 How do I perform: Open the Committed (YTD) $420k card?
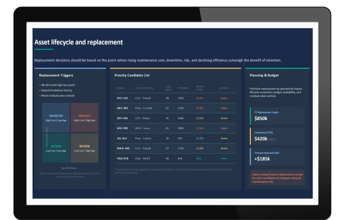[277, 136]
